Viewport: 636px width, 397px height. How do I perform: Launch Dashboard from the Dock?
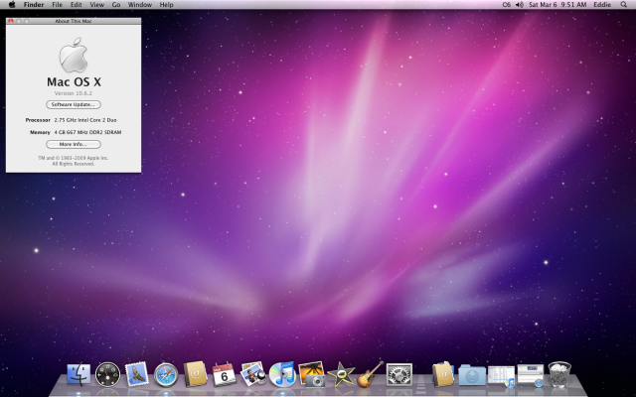(108, 374)
